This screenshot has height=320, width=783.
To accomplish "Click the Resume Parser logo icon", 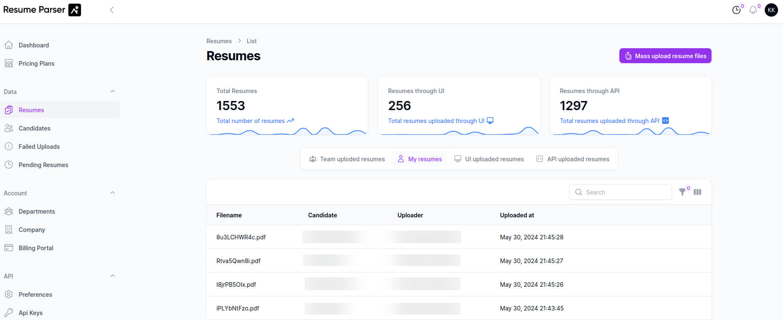I will click(75, 10).
